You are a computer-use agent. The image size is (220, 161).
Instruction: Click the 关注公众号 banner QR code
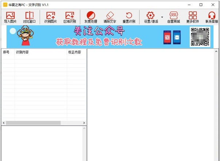[x=200, y=37]
